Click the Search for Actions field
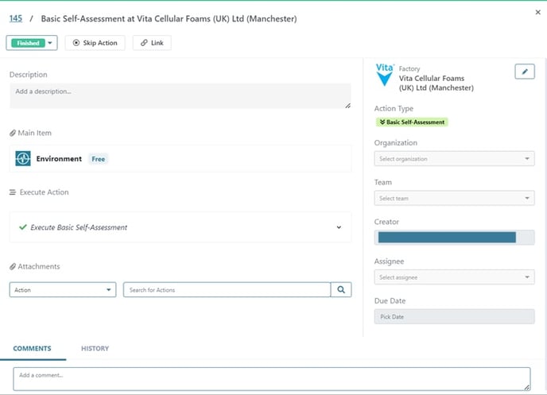The width and height of the screenshot is (547, 395). coord(227,290)
